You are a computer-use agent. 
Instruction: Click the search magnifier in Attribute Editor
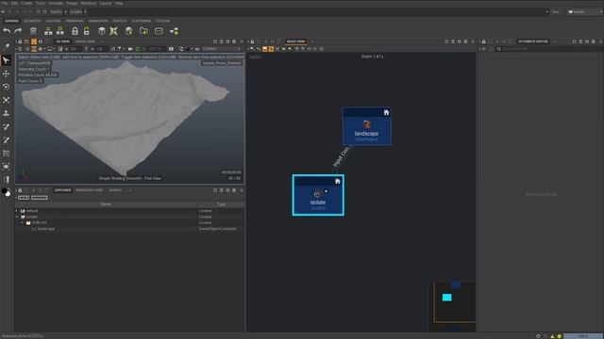point(499,49)
